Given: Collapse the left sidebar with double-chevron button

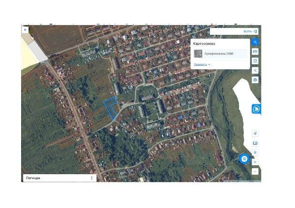Looking at the screenshot, I should pyautogui.click(x=25, y=30).
